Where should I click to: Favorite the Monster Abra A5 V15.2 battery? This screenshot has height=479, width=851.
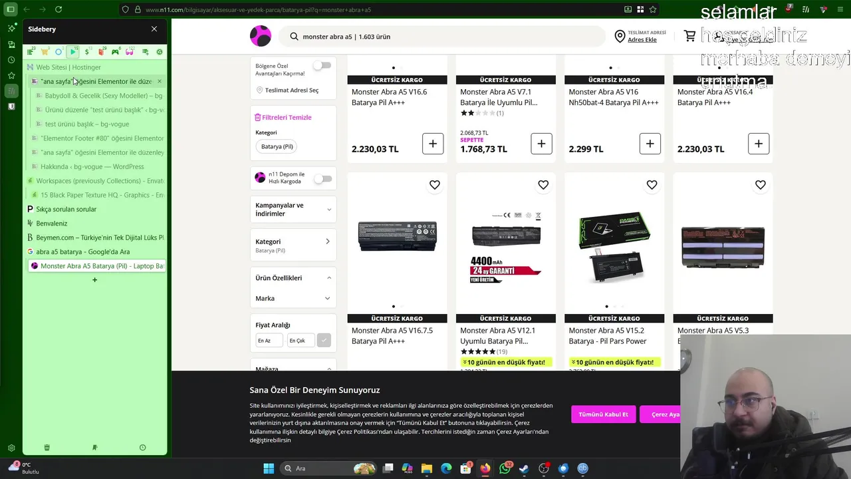click(652, 185)
